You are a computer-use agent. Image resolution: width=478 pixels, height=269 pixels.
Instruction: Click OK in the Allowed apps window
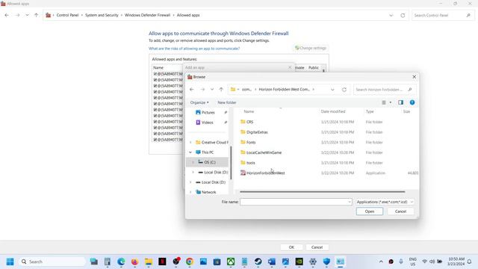click(x=291, y=247)
